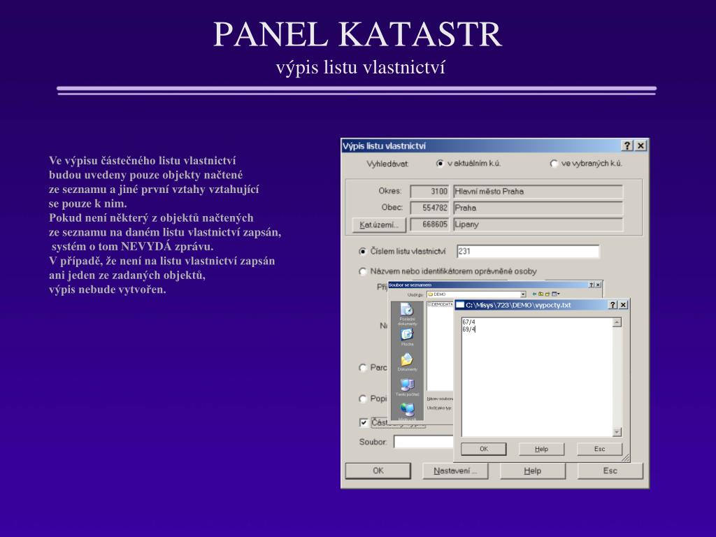Click the Kat.území... button
716x537 pixels.
(x=378, y=224)
